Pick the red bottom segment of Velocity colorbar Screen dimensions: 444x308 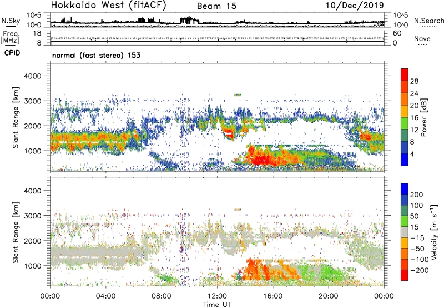tap(405, 275)
